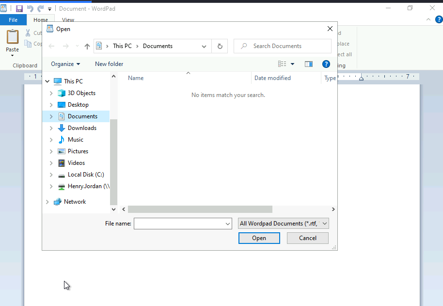443x306 pixels.
Task: Toggle the preview pane icon
Action: 309,64
